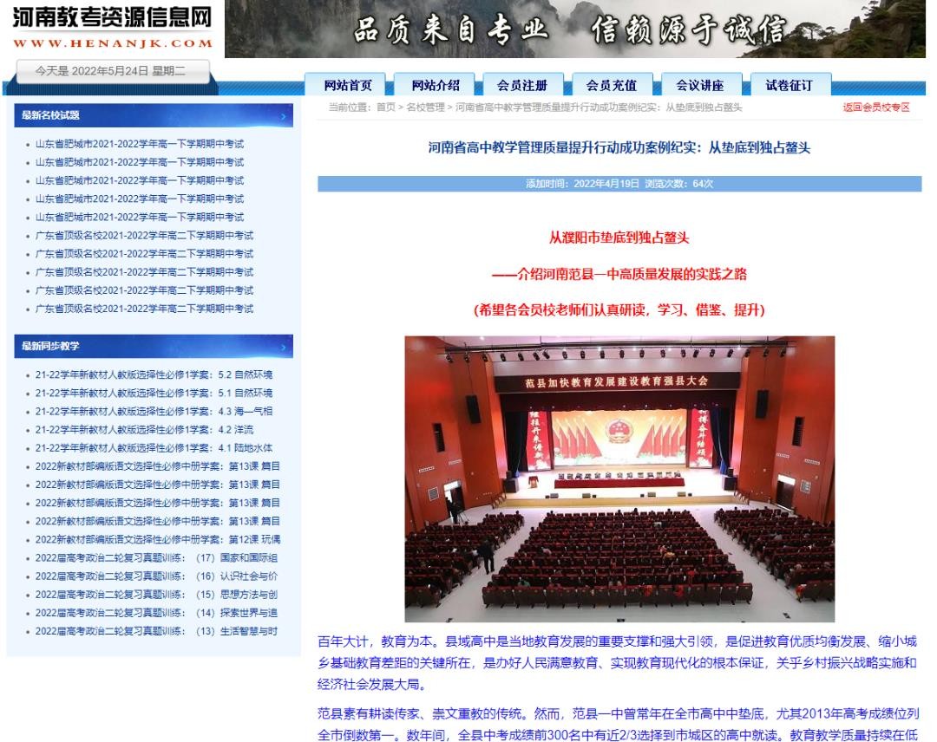Screen dimensions: 937x742
Task: Switch to the 会员充值 tab
Action: (611, 85)
